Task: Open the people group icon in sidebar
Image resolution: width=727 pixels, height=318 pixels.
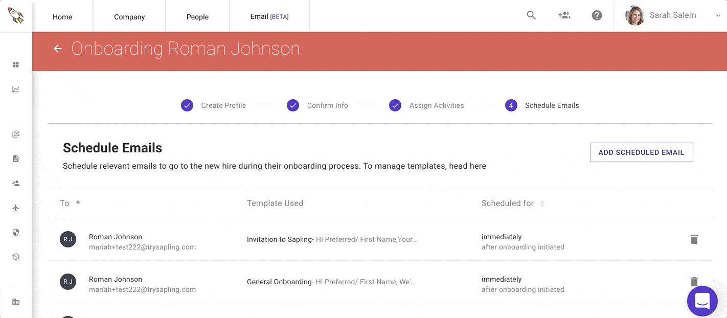Action: coord(16,183)
